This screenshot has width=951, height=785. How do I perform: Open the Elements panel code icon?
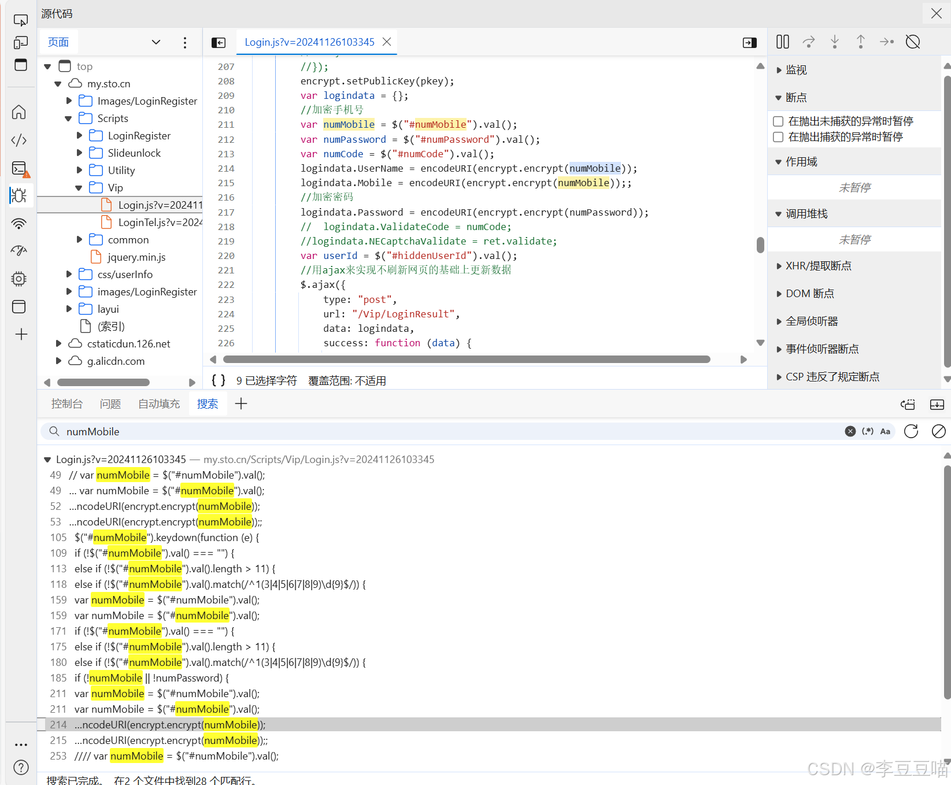point(19,140)
